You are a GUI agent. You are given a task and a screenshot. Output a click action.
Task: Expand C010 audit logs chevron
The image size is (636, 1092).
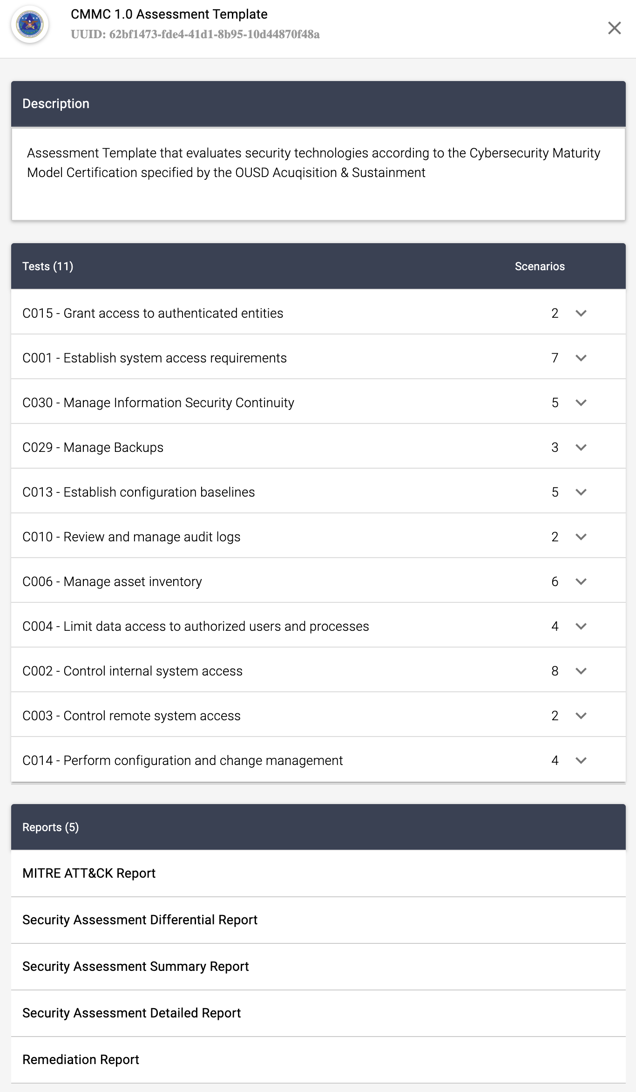click(581, 537)
